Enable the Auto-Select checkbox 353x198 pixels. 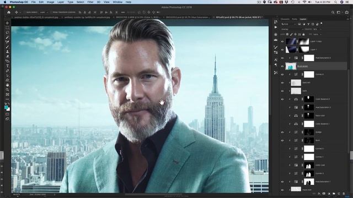[x=25, y=12]
